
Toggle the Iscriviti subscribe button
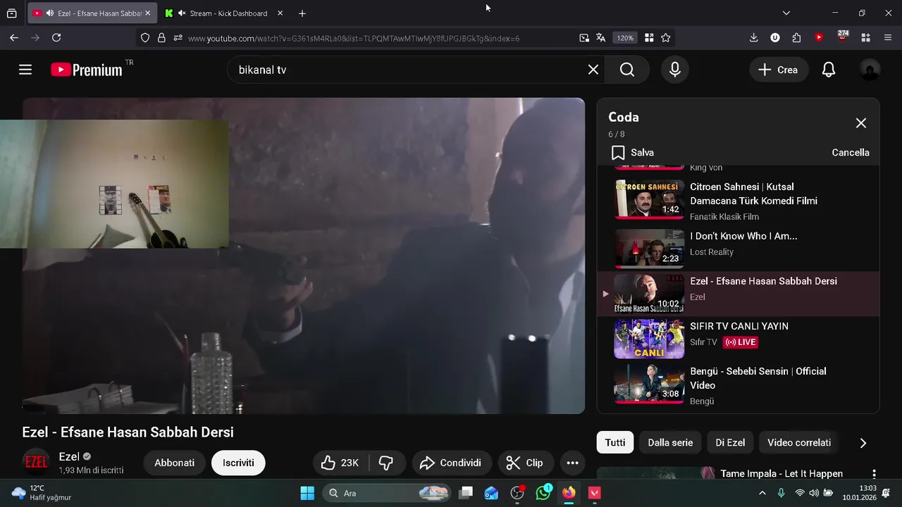[238, 463]
